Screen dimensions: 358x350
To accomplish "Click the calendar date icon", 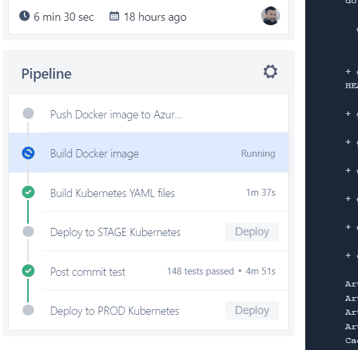I will (114, 16).
